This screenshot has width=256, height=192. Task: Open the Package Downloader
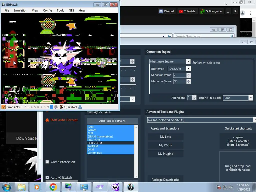(165, 179)
